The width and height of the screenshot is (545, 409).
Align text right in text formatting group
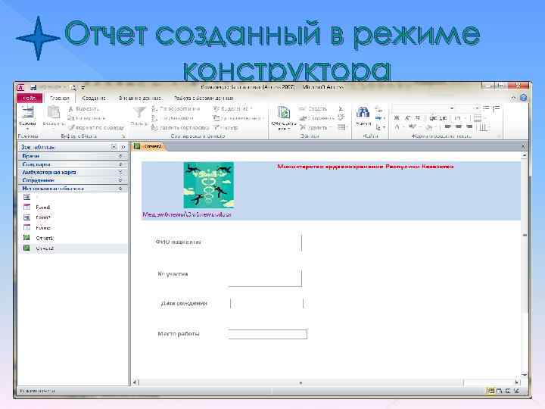pos(469,127)
